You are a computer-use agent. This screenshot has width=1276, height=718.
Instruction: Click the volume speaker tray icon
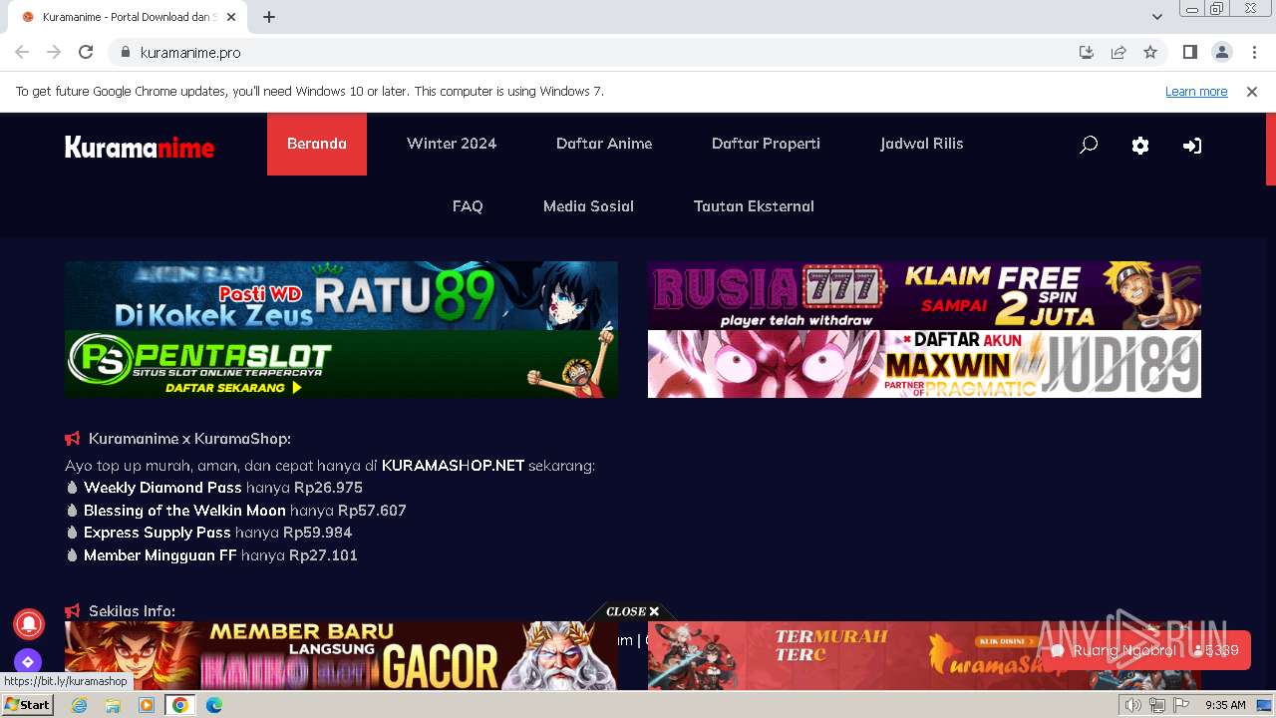coord(1133,705)
